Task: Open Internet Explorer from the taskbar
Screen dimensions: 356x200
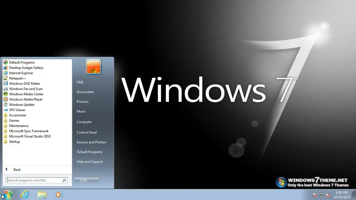Action: [x=25, y=195]
